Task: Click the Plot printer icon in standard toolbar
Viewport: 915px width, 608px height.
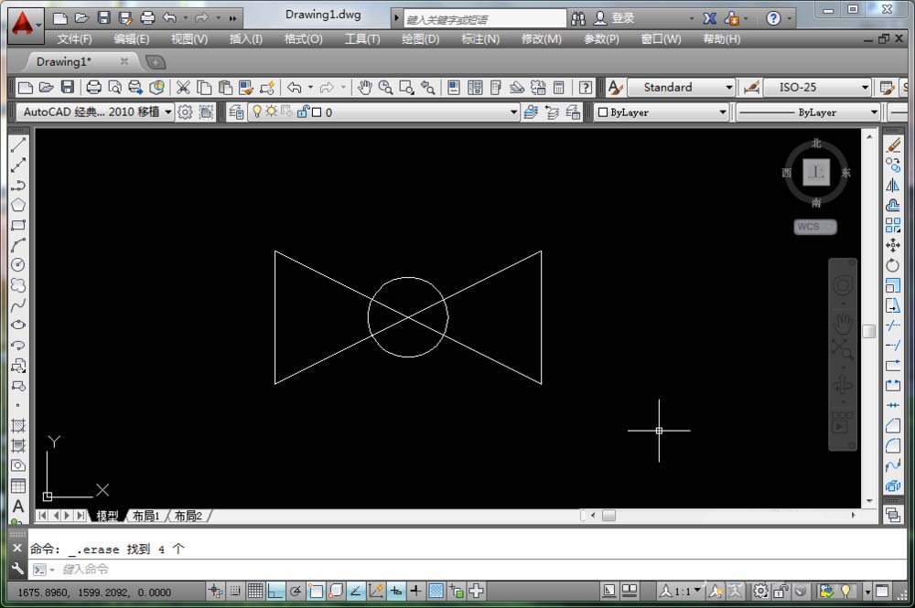Action: 93,88
